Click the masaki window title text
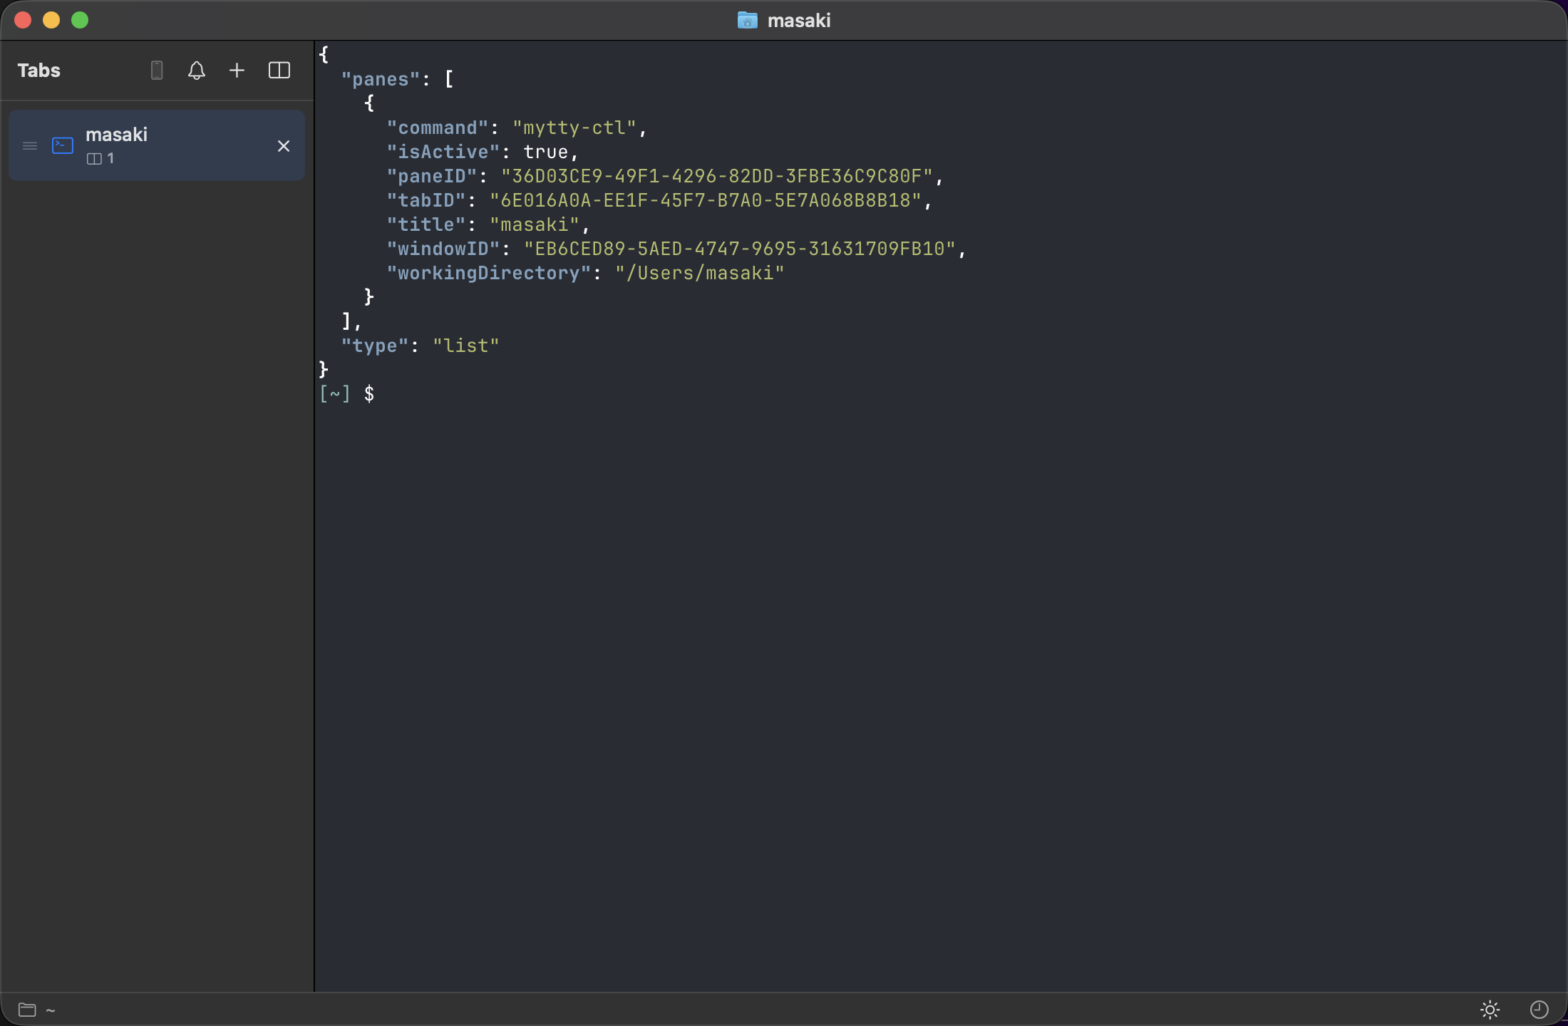Viewport: 1568px width, 1026px height. coord(799,21)
